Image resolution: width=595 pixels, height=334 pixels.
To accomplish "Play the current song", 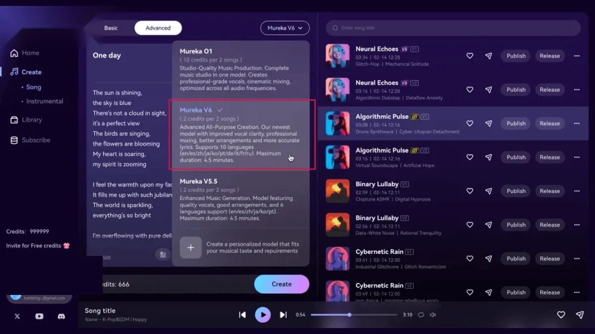I will pos(263,315).
